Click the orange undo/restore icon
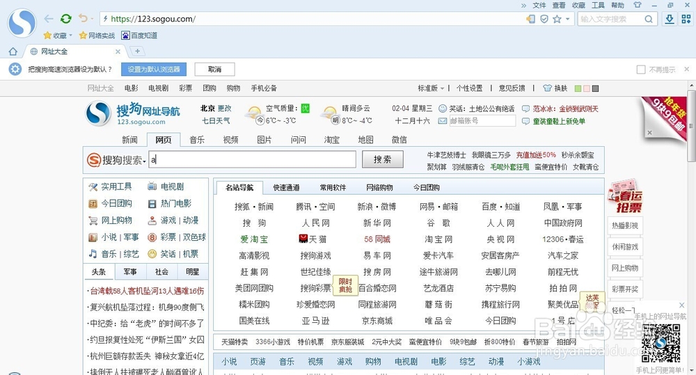This screenshot has width=696, height=375. [83, 18]
